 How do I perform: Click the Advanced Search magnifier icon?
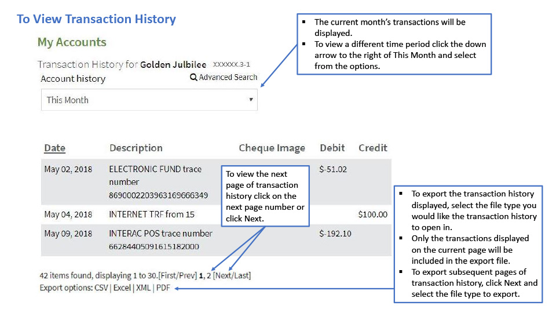(x=193, y=78)
